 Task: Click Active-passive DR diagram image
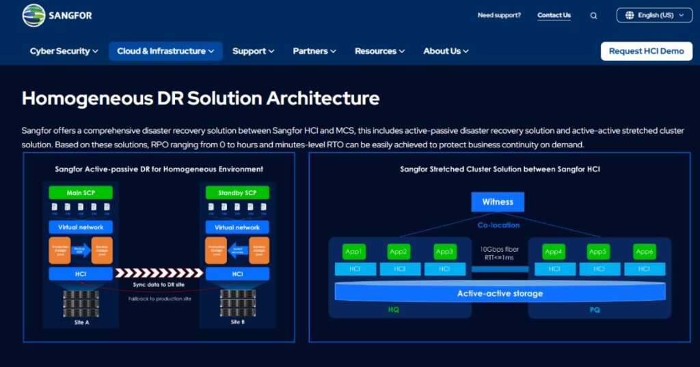[x=159, y=247]
